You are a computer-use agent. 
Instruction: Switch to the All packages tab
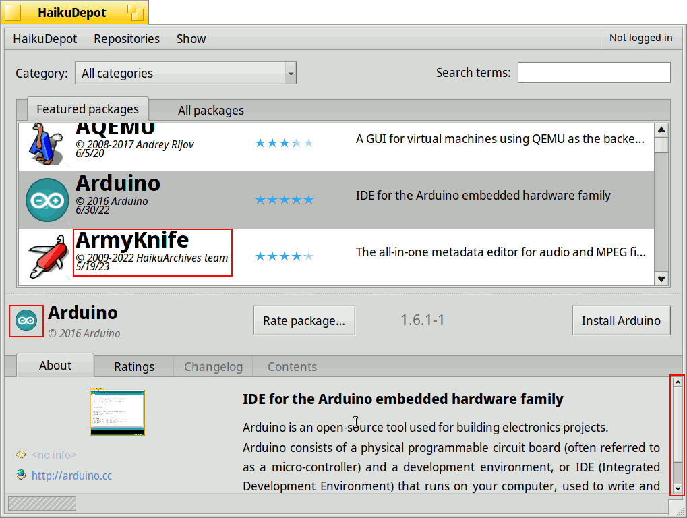(x=211, y=111)
